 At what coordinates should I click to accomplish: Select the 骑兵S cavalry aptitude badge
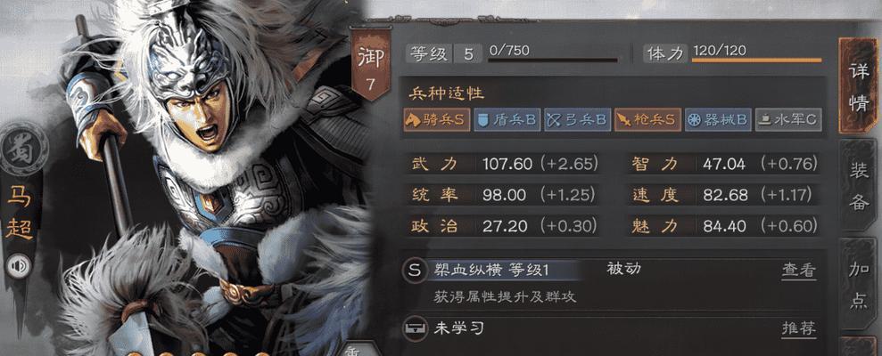[x=437, y=119]
